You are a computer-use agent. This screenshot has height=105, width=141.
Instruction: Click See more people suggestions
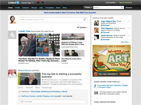125,42
